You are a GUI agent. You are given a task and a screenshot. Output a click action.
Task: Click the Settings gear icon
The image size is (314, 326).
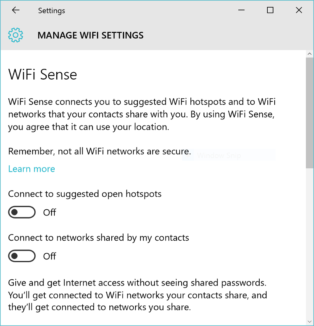[16, 35]
